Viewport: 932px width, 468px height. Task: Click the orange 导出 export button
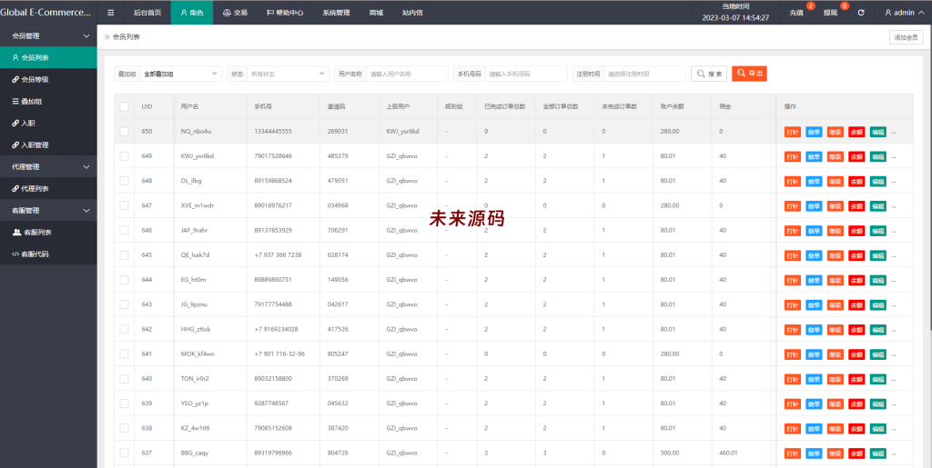tap(749, 74)
